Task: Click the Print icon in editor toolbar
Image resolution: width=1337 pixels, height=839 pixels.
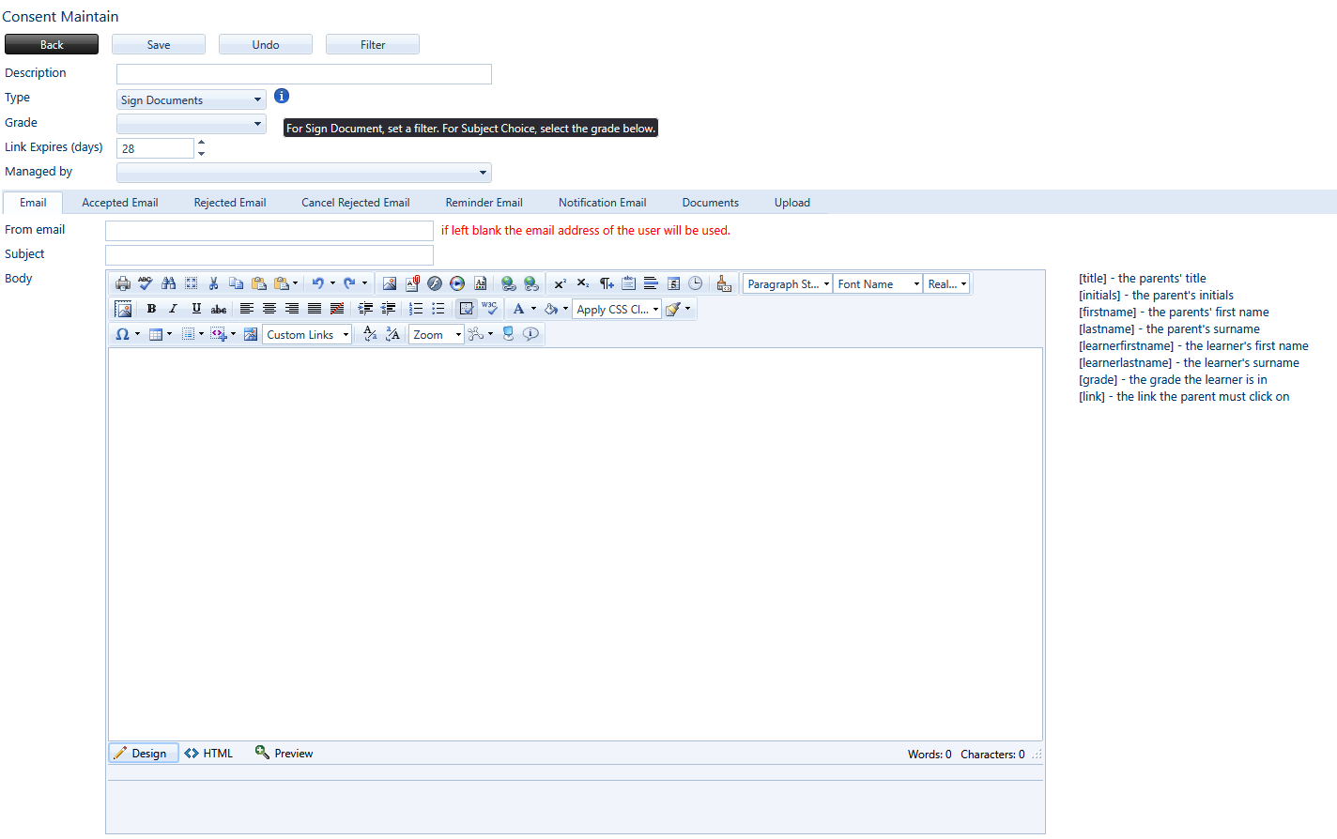Action: (123, 283)
